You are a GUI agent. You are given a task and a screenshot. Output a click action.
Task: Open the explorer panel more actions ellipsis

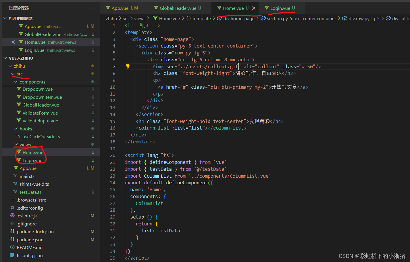coord(92,8)
